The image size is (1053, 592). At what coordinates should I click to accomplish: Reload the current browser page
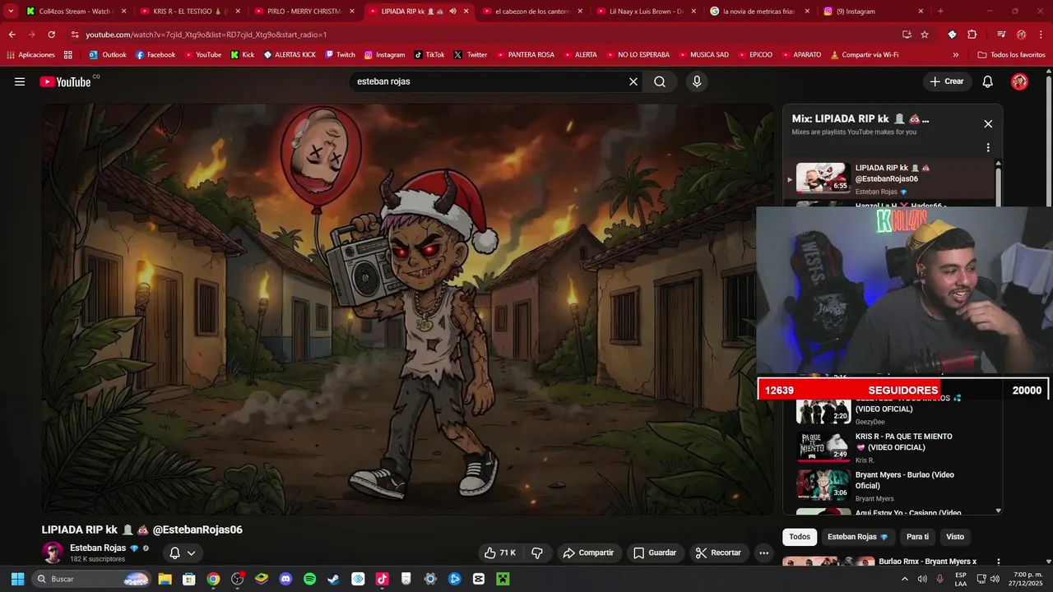coord(52,35)
